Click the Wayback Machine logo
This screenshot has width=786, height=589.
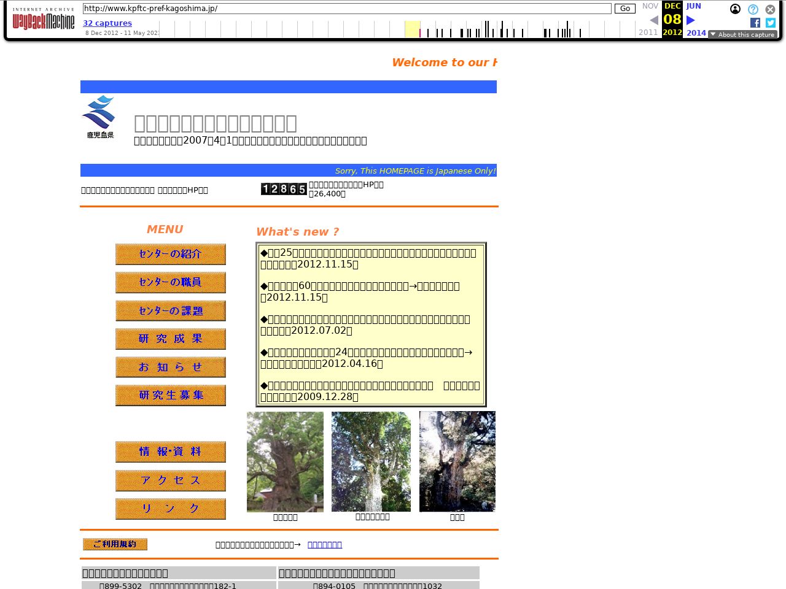coord(43,21)
